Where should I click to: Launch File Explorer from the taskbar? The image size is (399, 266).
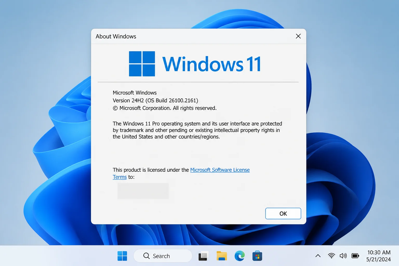tap(222, 256)
